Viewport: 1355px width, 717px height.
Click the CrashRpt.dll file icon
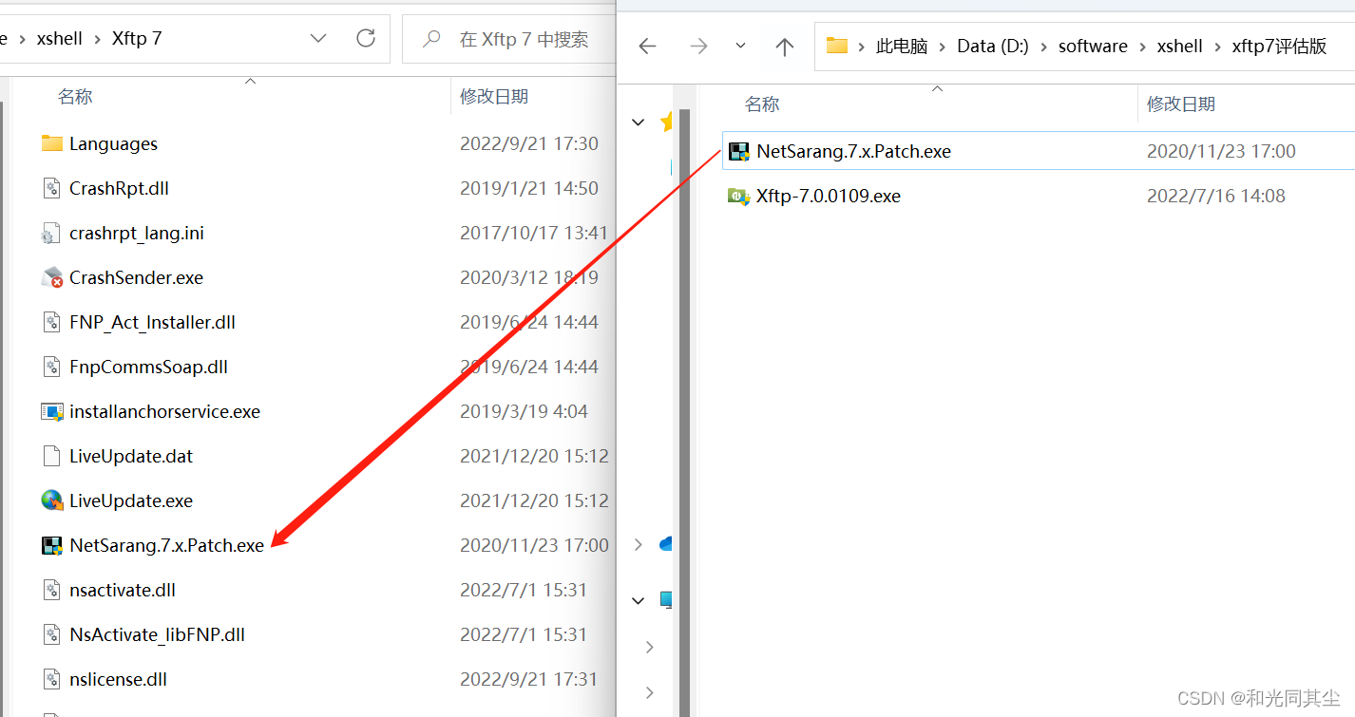pyautogui.click(x=52, y=188)
